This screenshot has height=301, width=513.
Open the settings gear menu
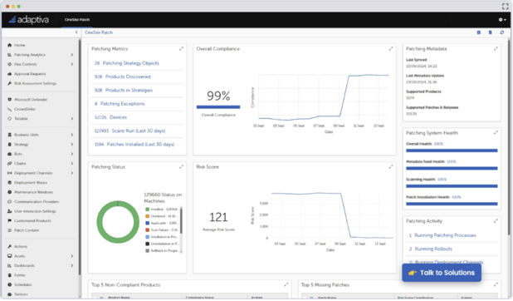pos(502,20)
